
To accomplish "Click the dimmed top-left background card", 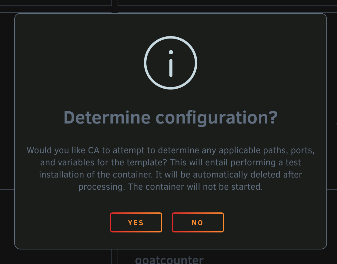I will click(55, 3).
